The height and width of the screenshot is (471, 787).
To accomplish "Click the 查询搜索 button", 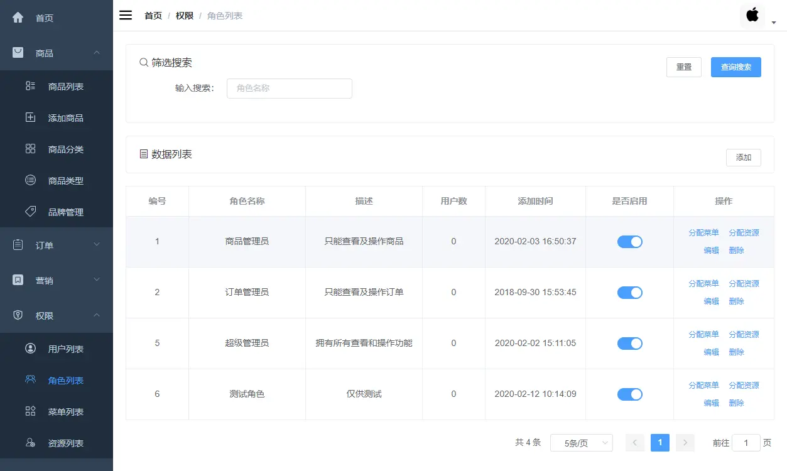I will (x=736, y=67).
